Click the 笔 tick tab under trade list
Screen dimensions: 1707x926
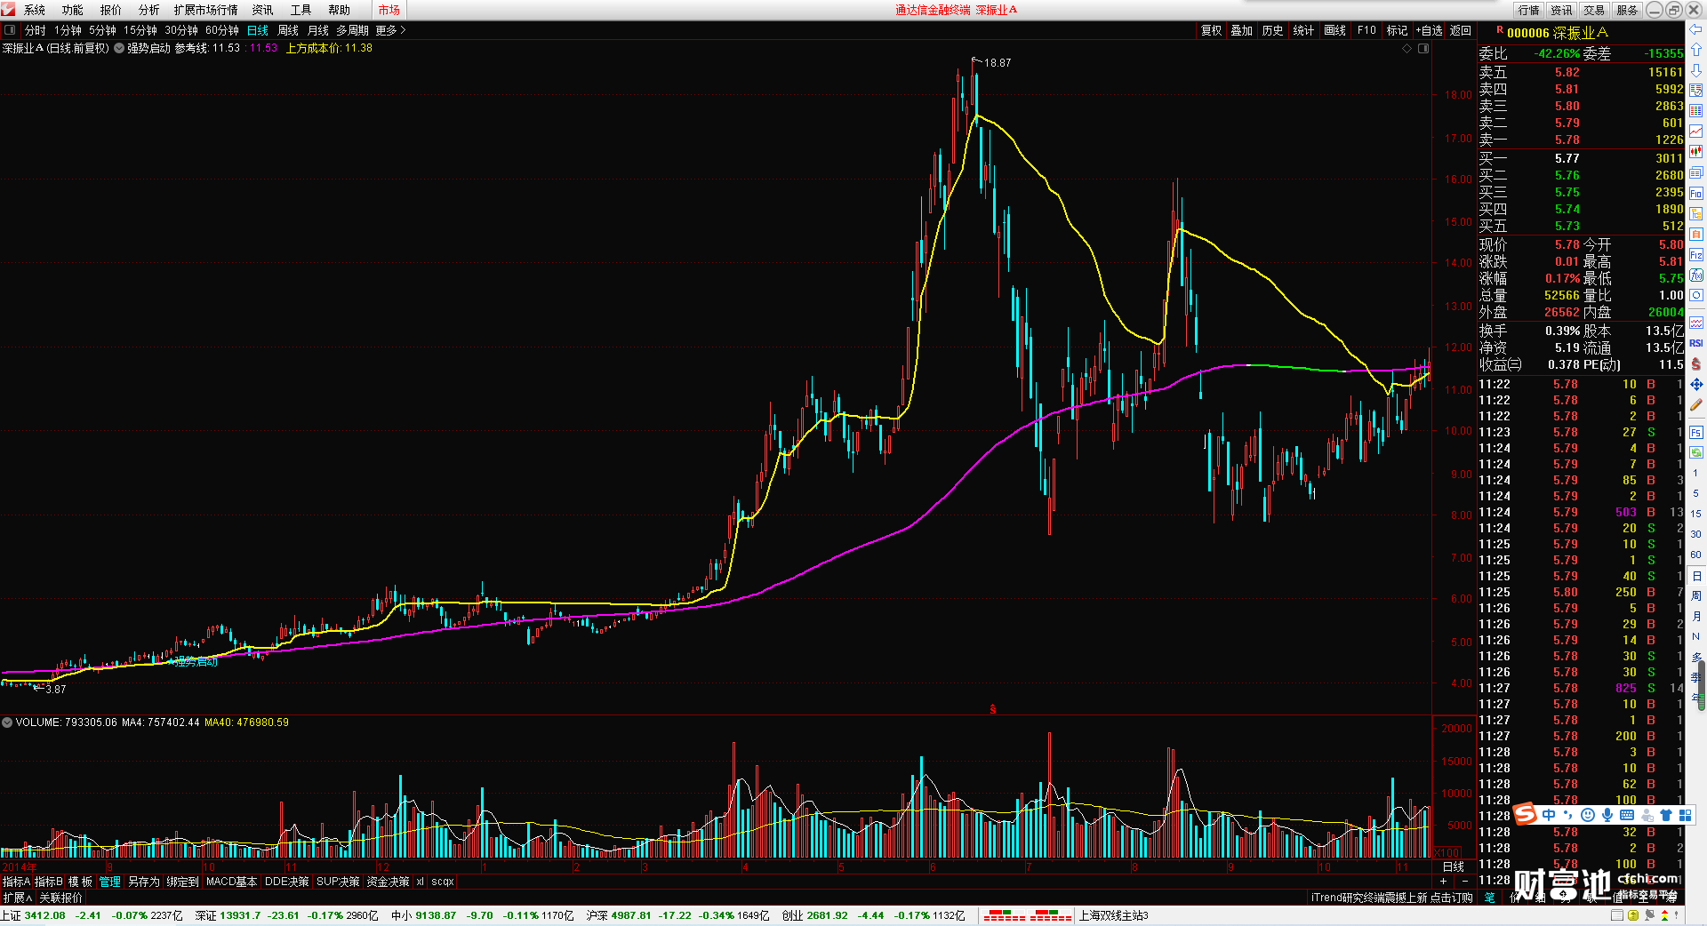[x=1490, y=898]
